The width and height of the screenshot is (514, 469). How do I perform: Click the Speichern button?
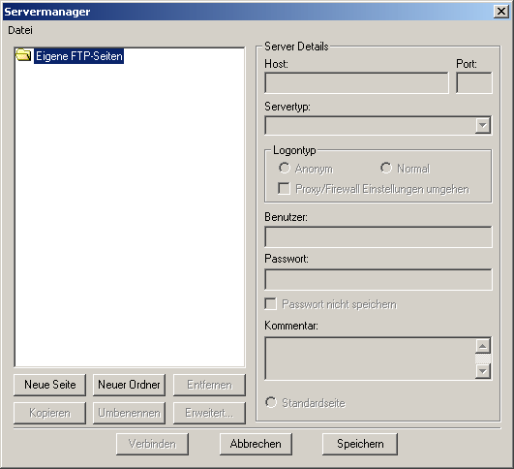coord(360,444)
